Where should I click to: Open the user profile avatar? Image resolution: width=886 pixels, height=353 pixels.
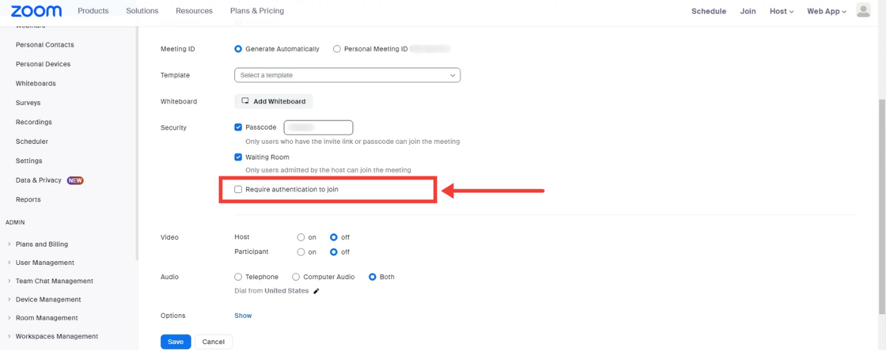click(863, 10)
